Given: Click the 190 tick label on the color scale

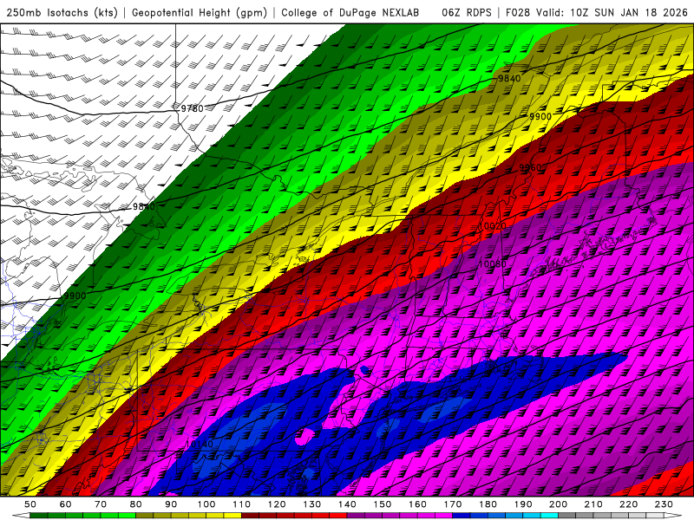Looking at the screenshot, I should click(523, 504).
